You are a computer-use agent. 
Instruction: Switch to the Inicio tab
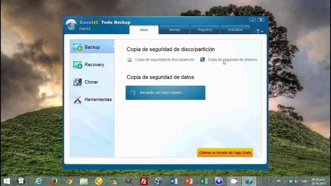click(x=144, y=30)
